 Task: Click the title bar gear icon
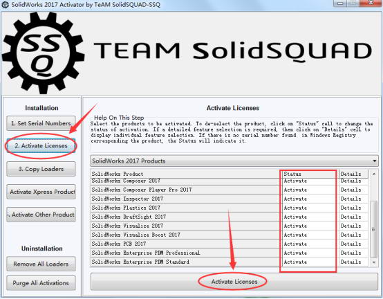pyautogui.click(x=5, y=5)
